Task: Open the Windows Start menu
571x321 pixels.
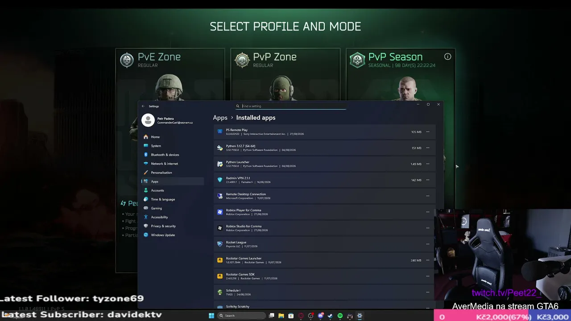Action: click(211, 316)
